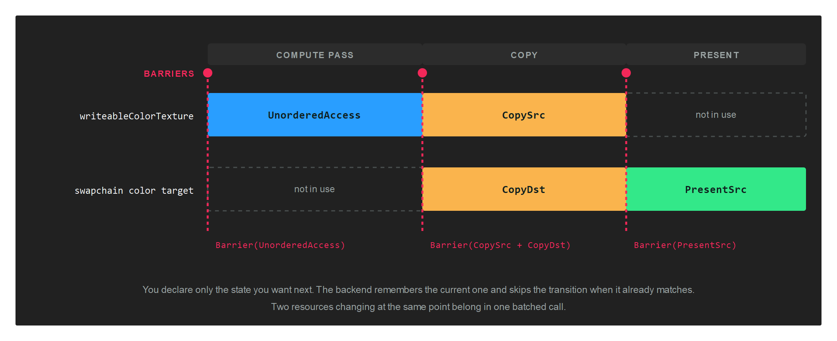Select the COPY header
The image size is (837, 341).
[x=524, y=54]
